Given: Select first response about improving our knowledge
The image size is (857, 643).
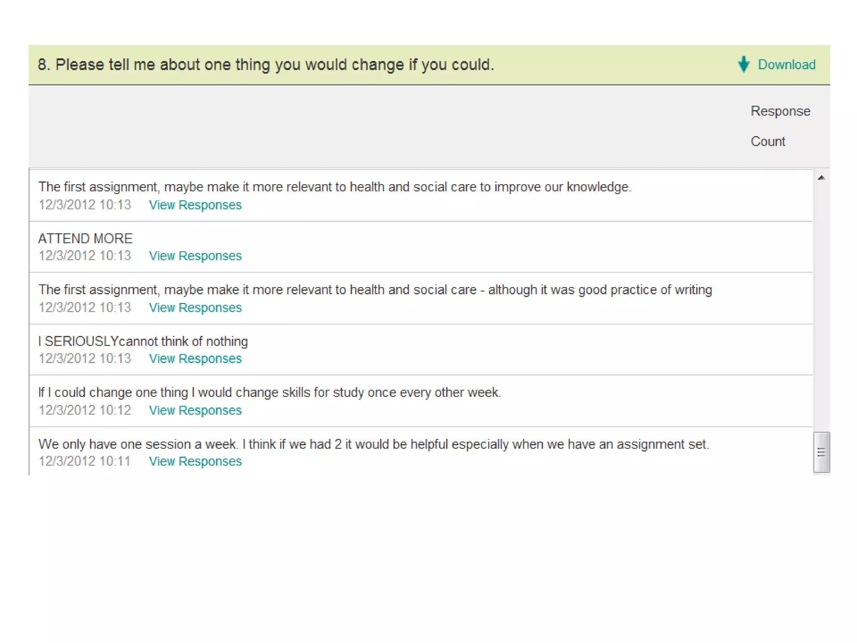Looking at the screenshot, I should click(335, 187).
